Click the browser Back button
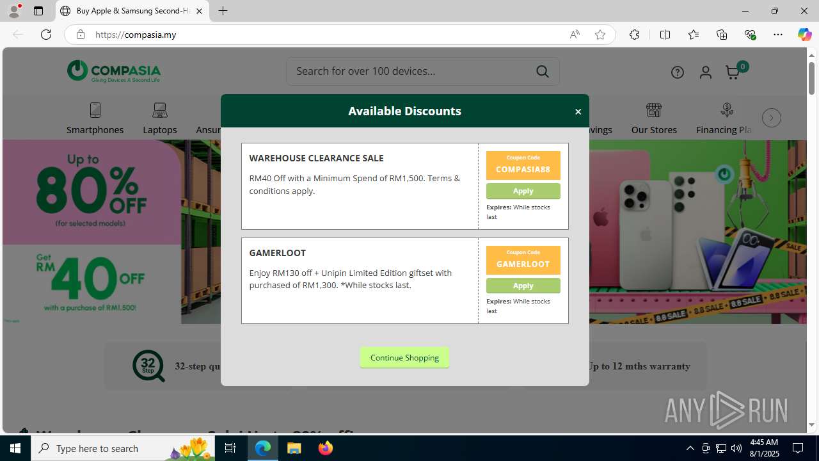 pos(18,35)
